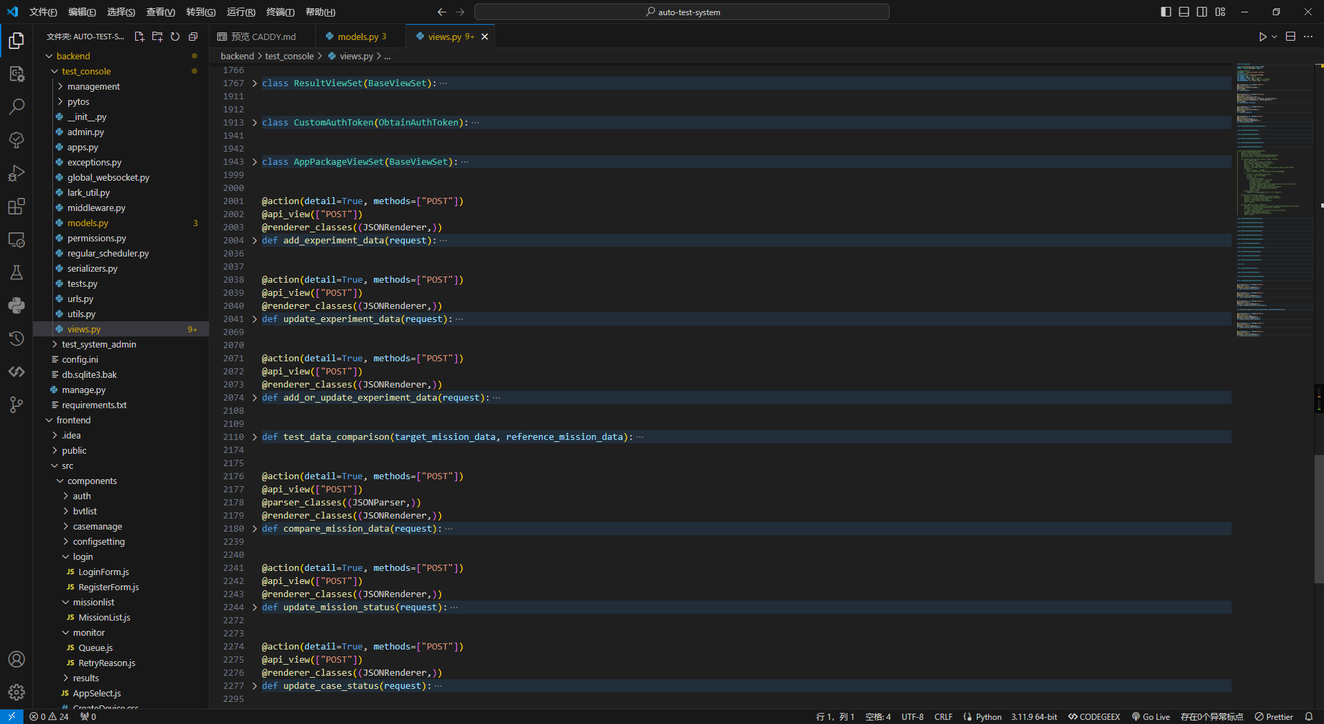Create a new file in explorer
Screen dimensions: 1324x724
(x=139, y=37)
